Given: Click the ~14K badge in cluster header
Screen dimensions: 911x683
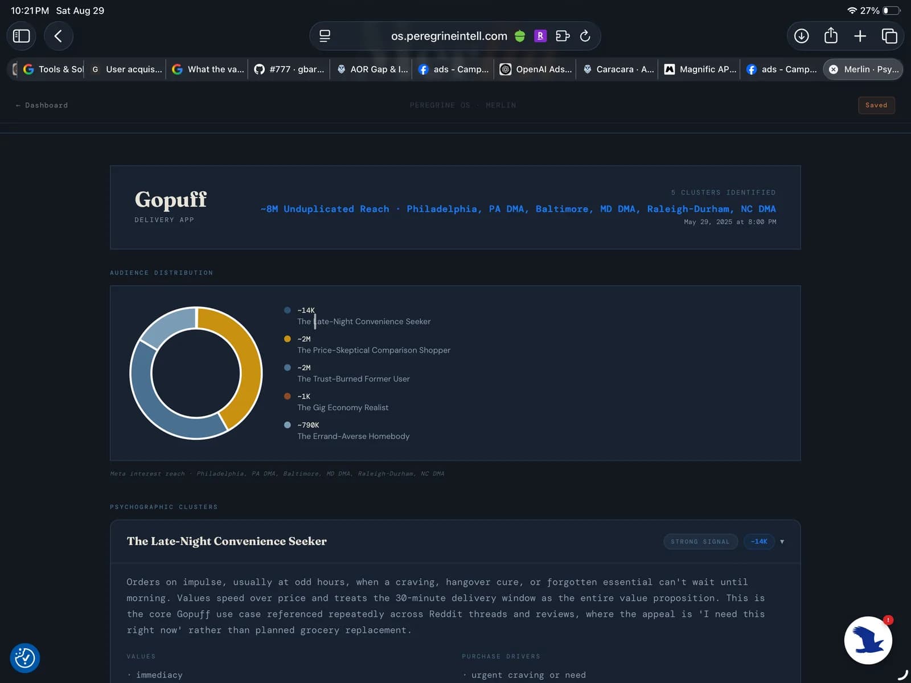Looking at the screenshot, I should [x=759, y=542].
